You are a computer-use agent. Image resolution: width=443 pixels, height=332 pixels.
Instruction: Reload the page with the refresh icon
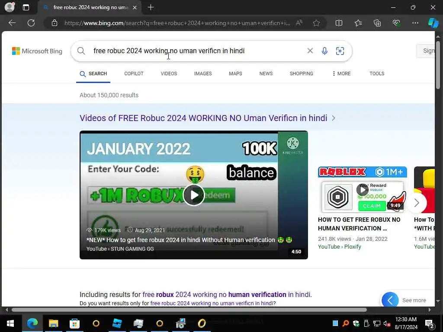click(x=31, y=23)
